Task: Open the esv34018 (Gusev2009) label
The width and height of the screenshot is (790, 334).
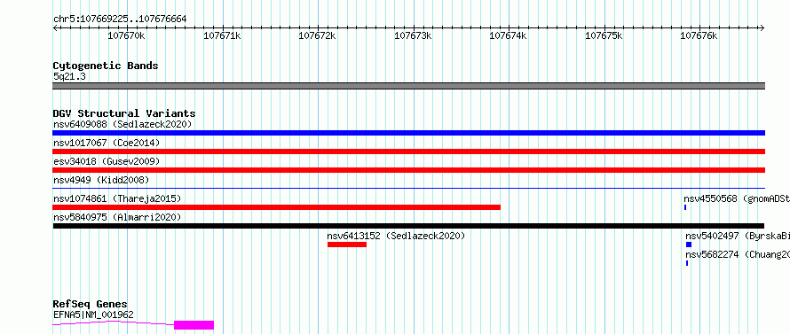Action: pos(107,161)
